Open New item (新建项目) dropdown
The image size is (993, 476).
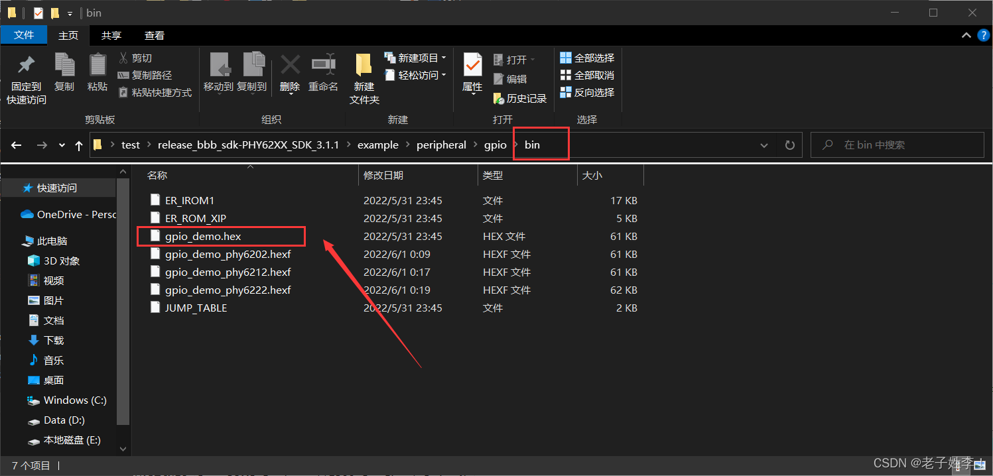click(x=415, y=58)
